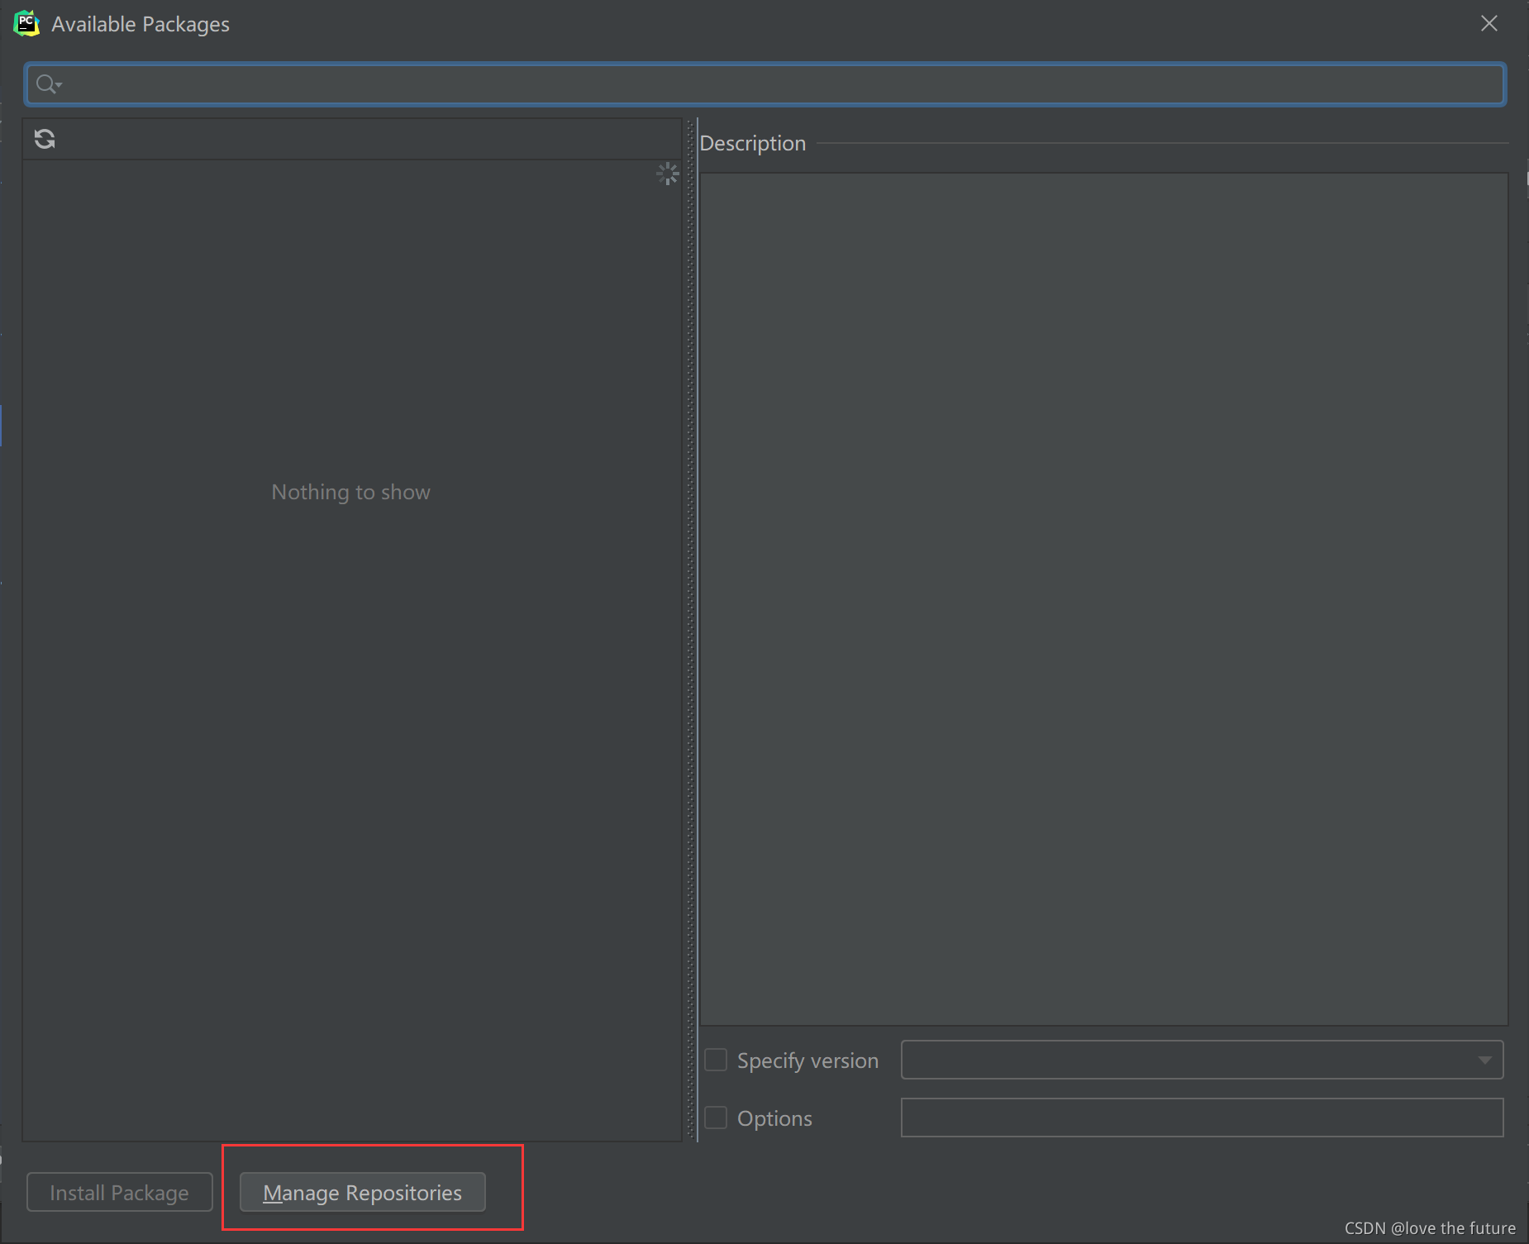Viewport: 1529px width, 1244px height.
Task: Close the Available Packages dialog
Action: (x=1489, y=23)
